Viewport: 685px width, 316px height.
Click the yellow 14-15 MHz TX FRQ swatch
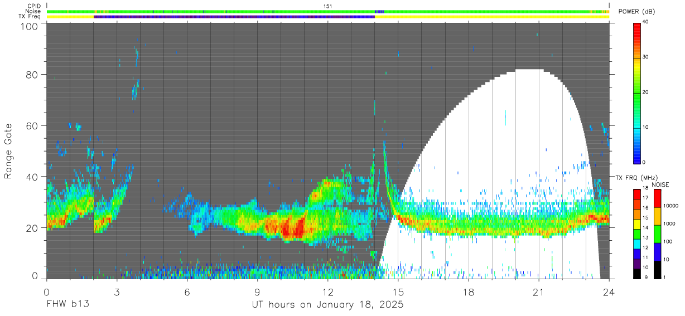click(637, 223)
